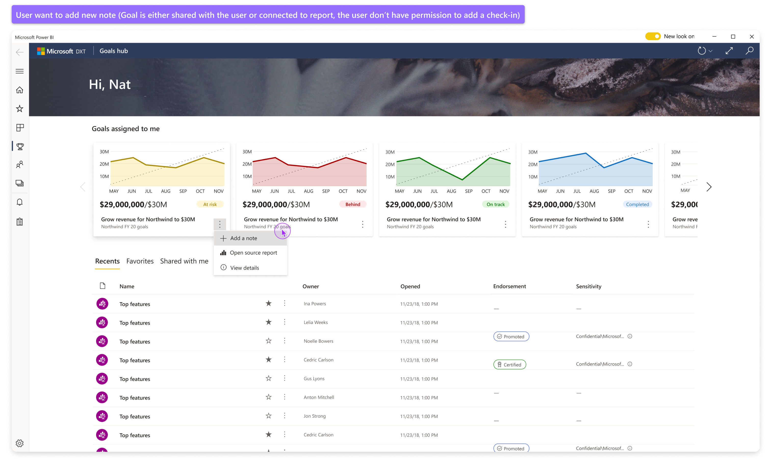
Task: Click the At risk status badge
Action: (210, 204)
